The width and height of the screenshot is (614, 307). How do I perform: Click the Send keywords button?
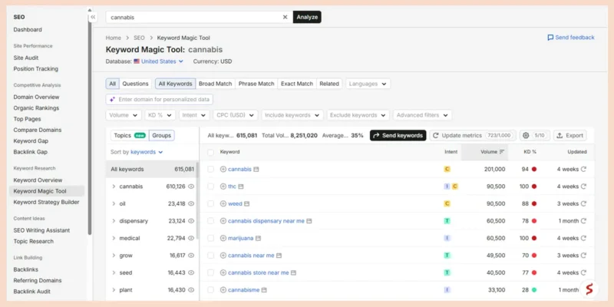click(x=398, y=136)
